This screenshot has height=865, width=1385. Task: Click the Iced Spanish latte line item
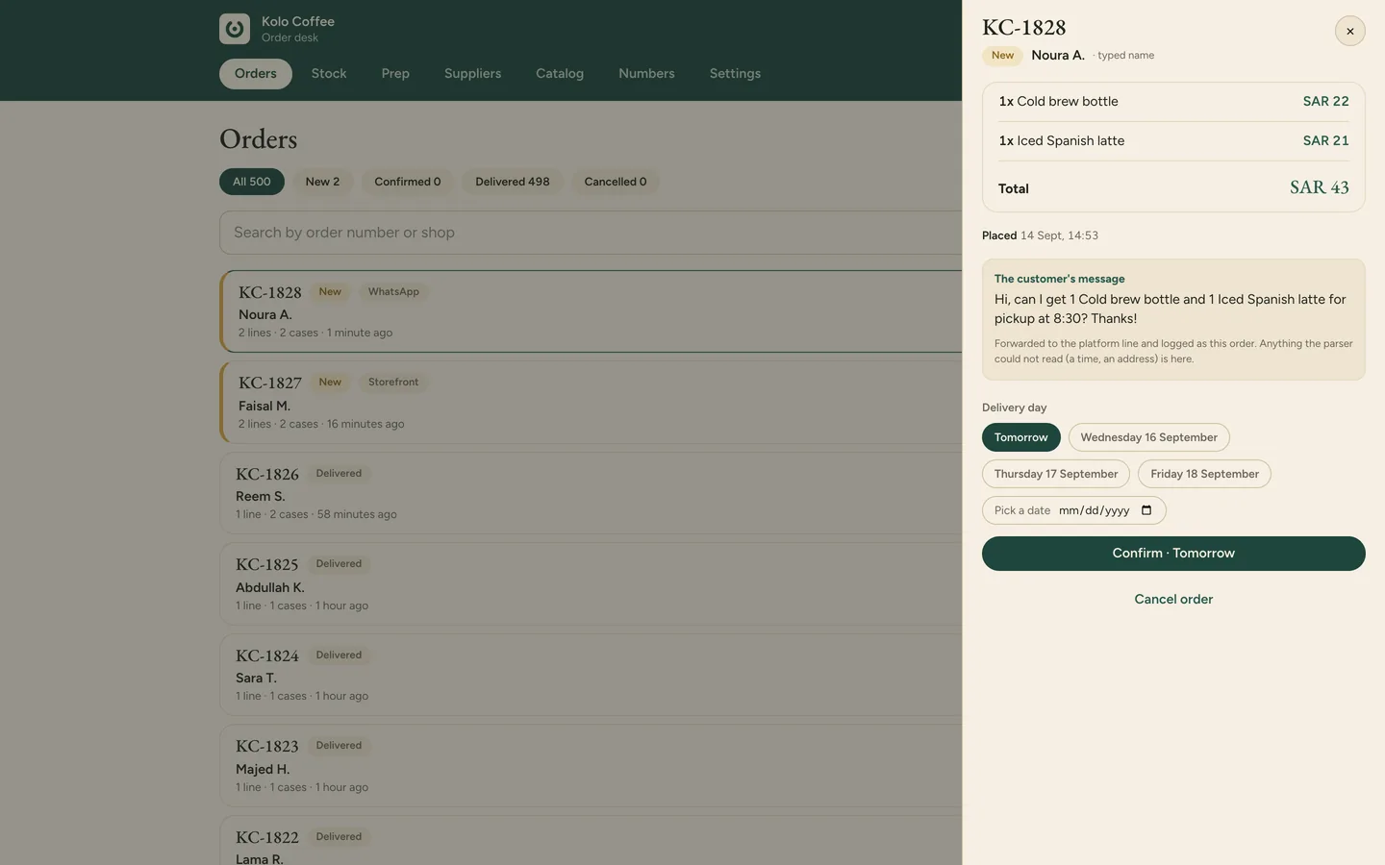pos(1173,141)
